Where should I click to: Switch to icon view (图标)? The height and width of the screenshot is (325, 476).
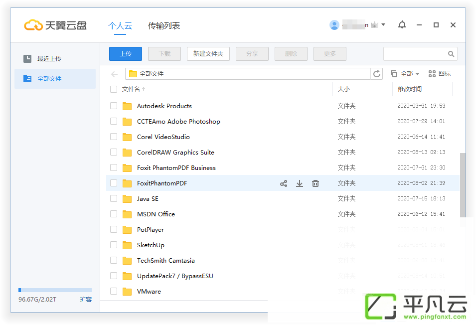coord(440,74)
